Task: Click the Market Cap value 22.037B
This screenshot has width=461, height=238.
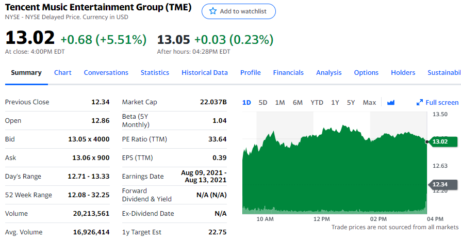Action: [x=213, y=102]
